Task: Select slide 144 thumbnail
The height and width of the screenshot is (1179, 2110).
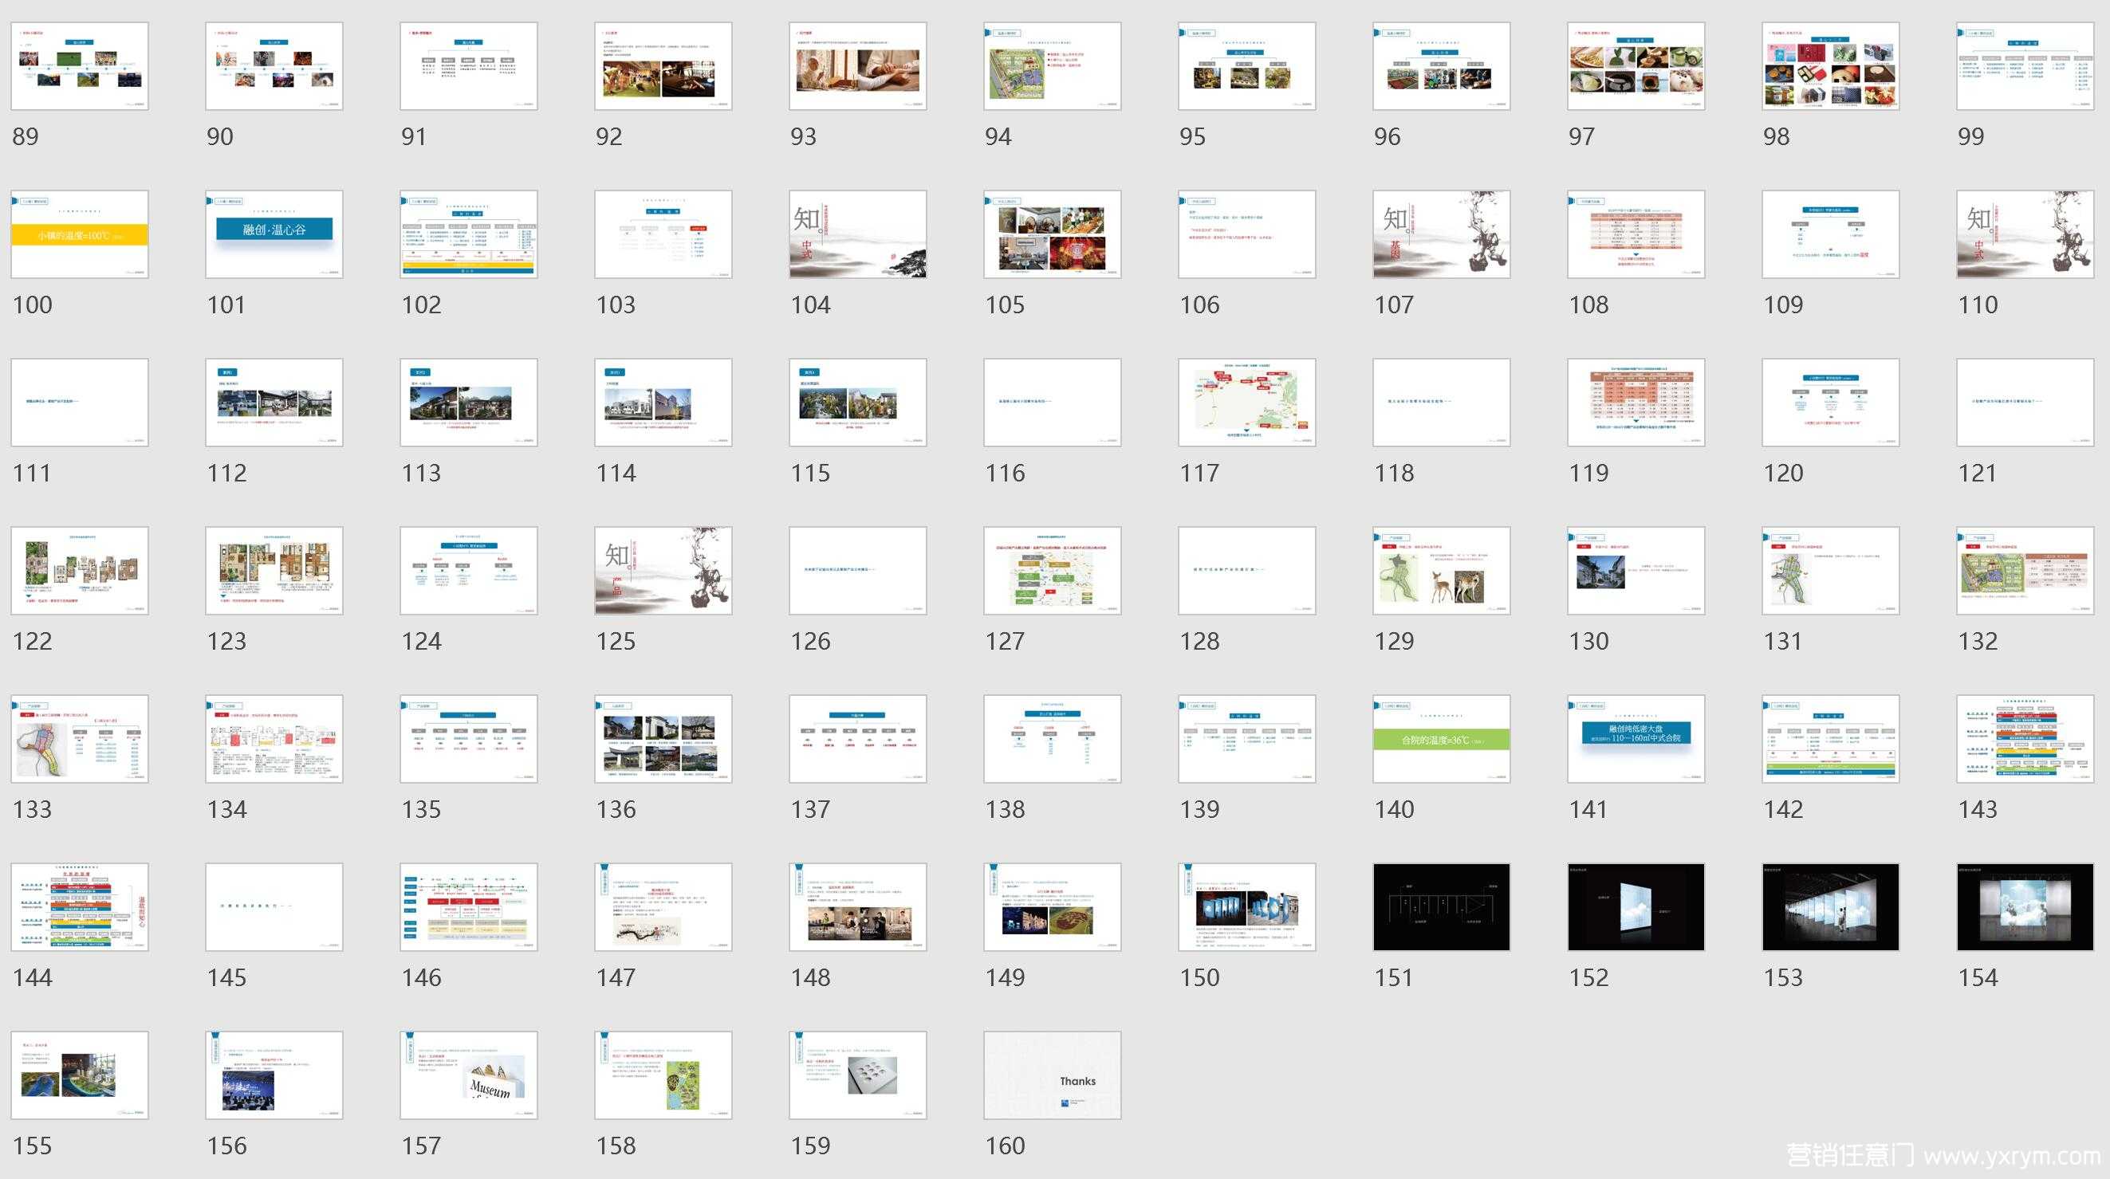Action: tap(80, 907)
